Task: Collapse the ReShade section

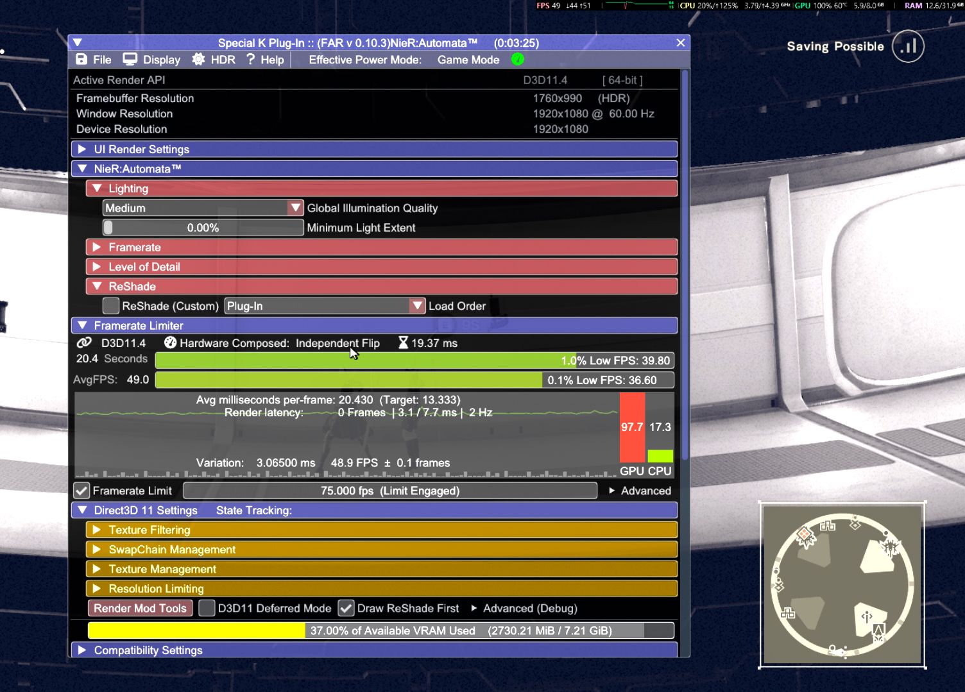Action: coord(382,286)
